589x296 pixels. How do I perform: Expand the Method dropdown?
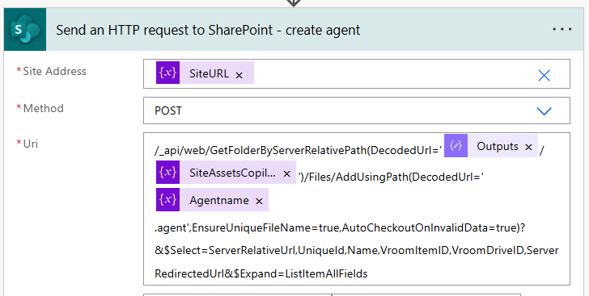(544, 111)
